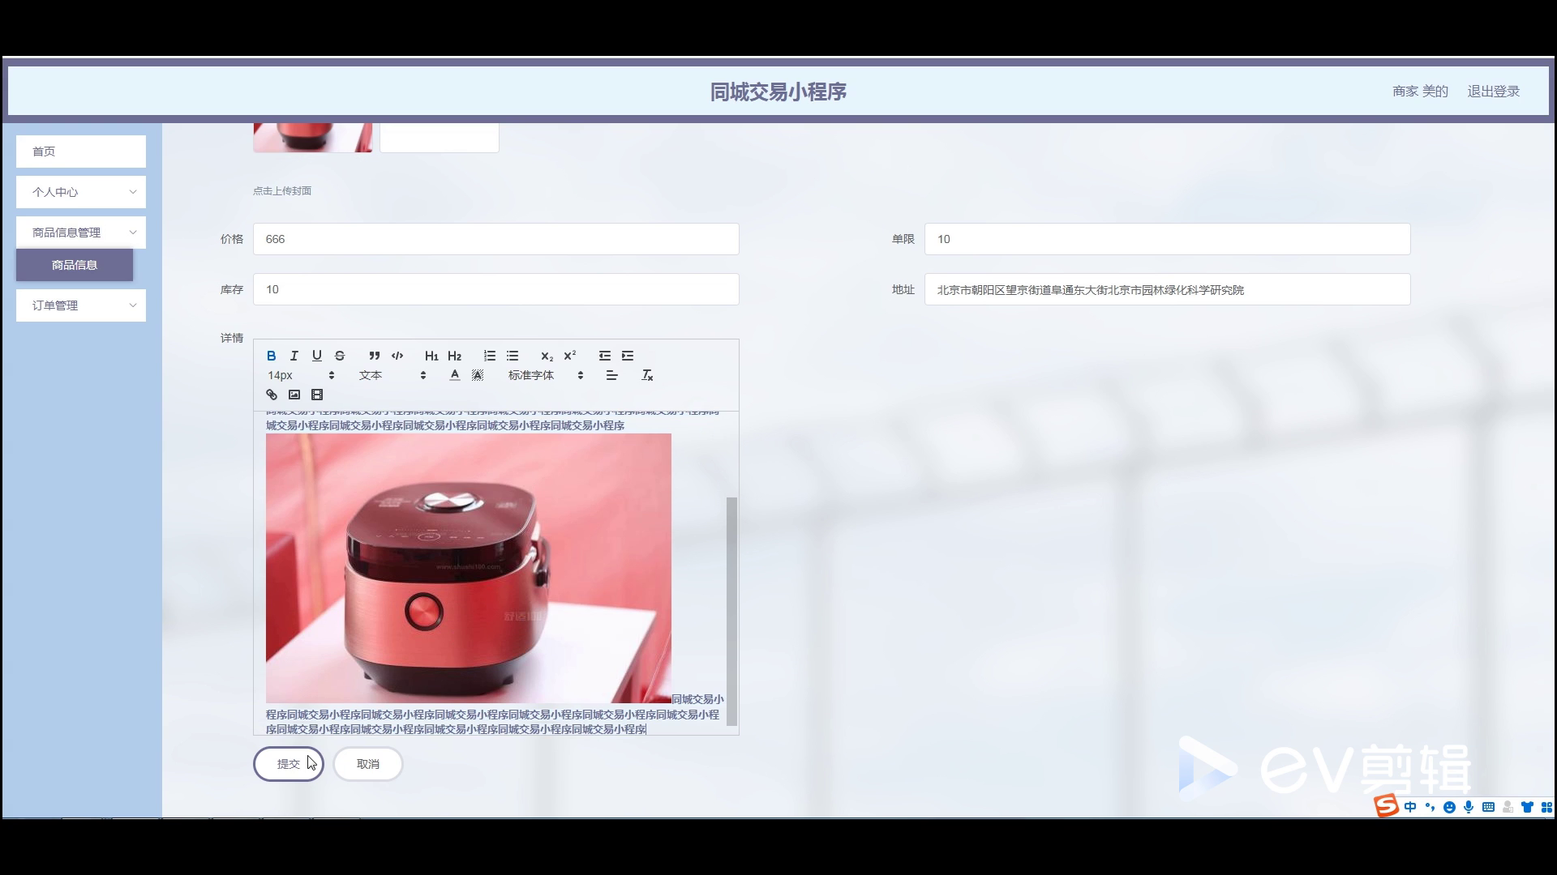The width and height of the screenshot is (1557, 875).
Task: Insert a hyperlink
Action: 272,395
